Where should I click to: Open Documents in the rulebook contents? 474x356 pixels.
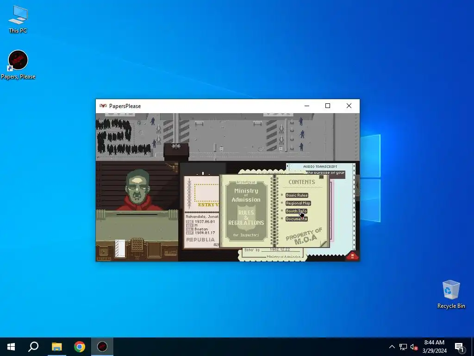click(297, 219)
